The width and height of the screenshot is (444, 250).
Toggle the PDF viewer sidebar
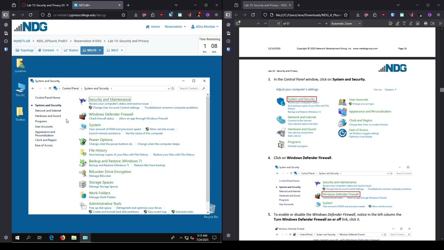coord(238,24)
